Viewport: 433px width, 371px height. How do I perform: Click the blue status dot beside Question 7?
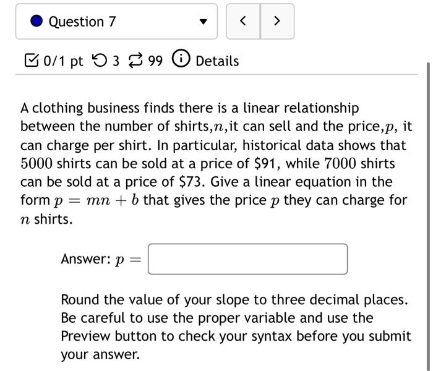coord(36,22)
